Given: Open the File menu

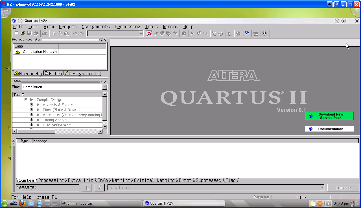Looking at the screenshot, I should click(x=18, y=26).
